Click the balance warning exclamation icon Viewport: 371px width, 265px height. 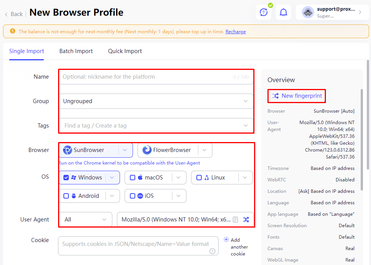pyautogui.click(x=13, y=31)
